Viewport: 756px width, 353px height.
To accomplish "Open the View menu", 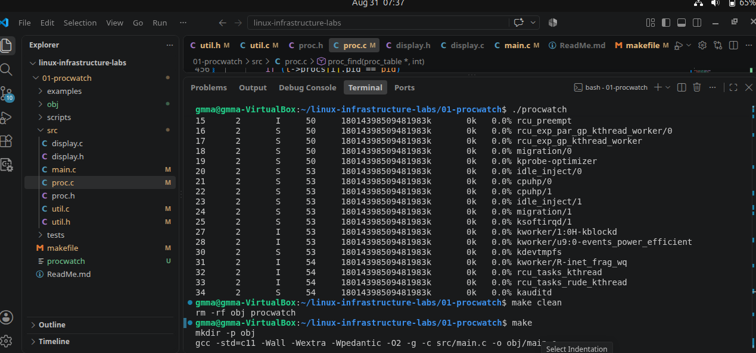I will pyautogui.click(x=114, y=23).
